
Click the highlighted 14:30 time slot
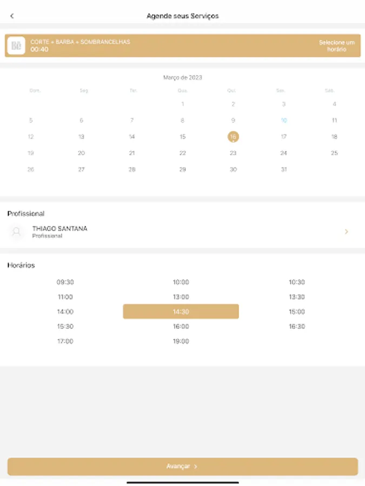[x=181, y=312]
